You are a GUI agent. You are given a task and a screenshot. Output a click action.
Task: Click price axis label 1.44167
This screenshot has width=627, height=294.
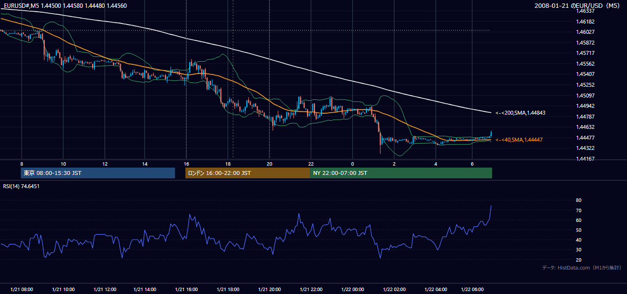(x=585, y=159)
